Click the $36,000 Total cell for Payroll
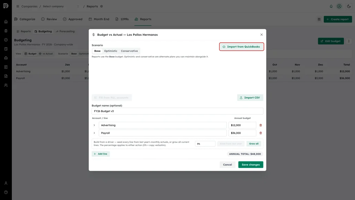The width and height of the screenshot is (355, 200). tap(345, 78)
